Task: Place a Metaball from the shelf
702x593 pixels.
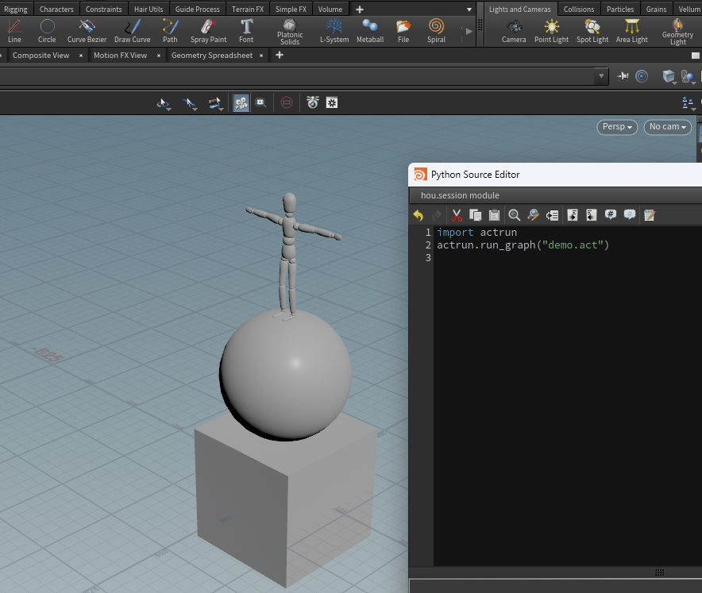Action: point(370,30)
